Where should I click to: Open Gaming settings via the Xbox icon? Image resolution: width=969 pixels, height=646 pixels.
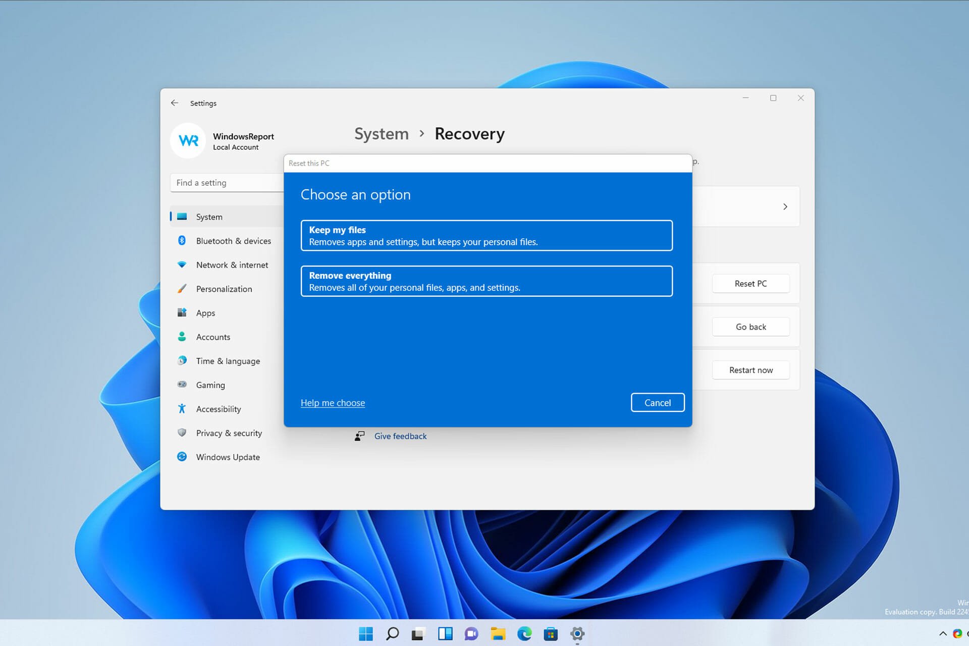click(x=182, y=385)
